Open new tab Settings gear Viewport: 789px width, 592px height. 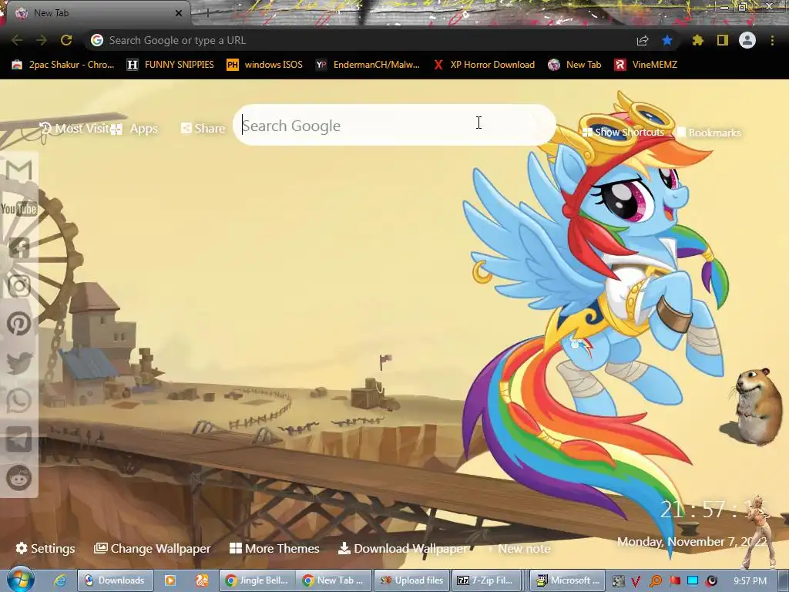coord(45,548)
